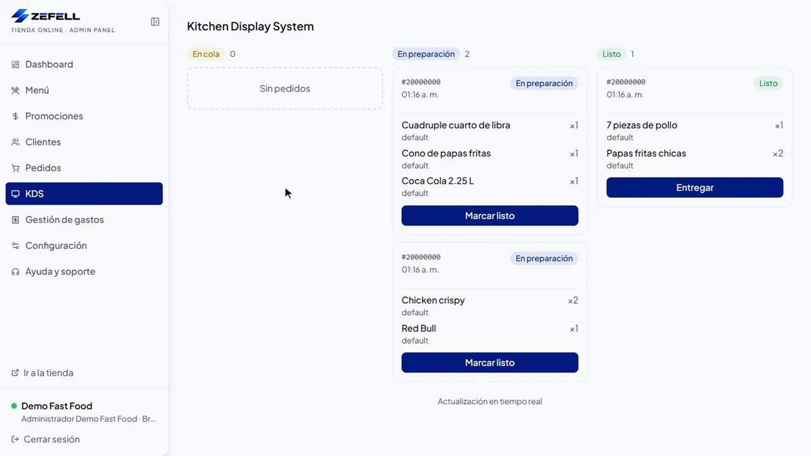Click the Clientes people icon
811x456 pixels.
tap(15, 142)
